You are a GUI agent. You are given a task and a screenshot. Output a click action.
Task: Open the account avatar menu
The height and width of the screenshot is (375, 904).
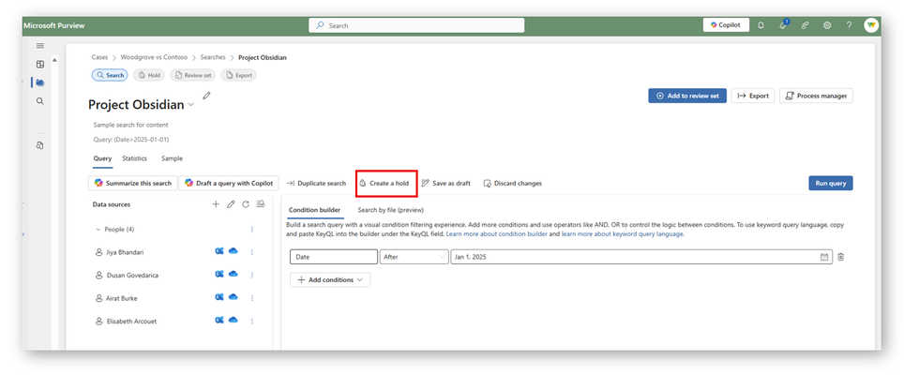coord(870,25)
